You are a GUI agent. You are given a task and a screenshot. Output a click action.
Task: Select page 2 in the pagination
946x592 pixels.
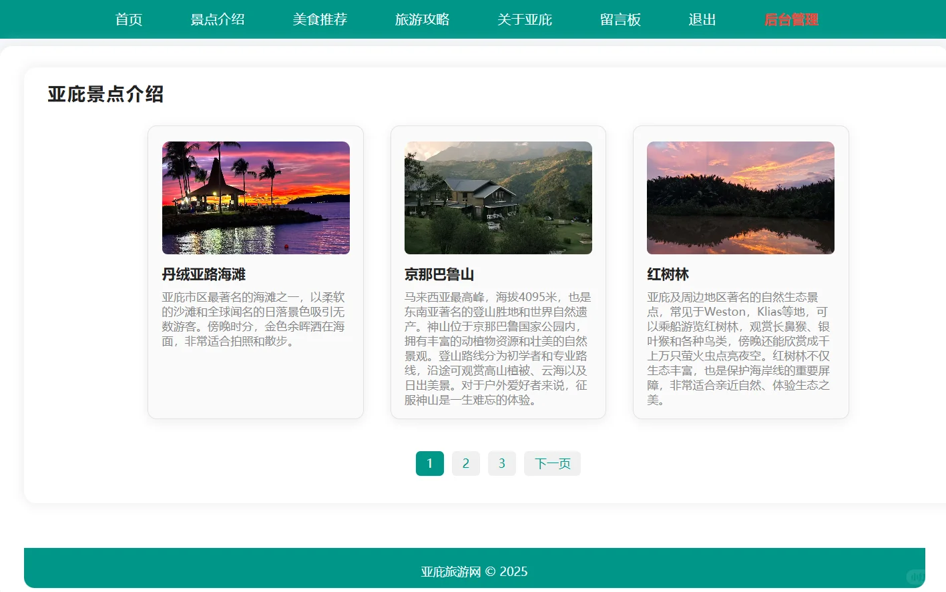tap(466, 463)
